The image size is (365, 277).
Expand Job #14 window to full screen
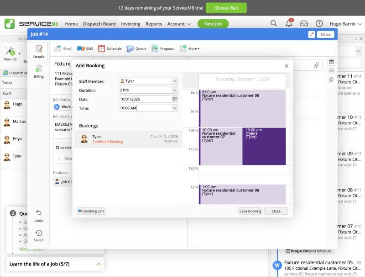tap(312, 34)
